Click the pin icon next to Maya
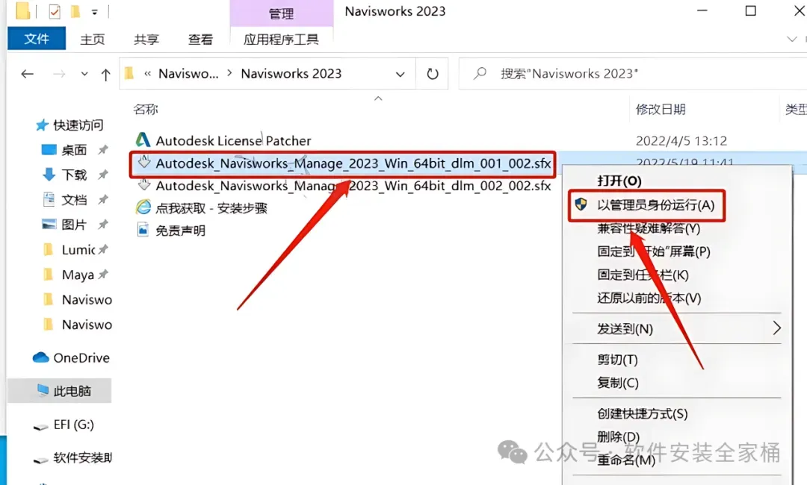The height and width of the screenshot is (485, 807). click(x=103, y=275)
